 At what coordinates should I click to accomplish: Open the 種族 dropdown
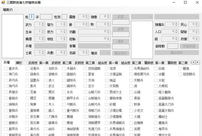coord(105,53)
